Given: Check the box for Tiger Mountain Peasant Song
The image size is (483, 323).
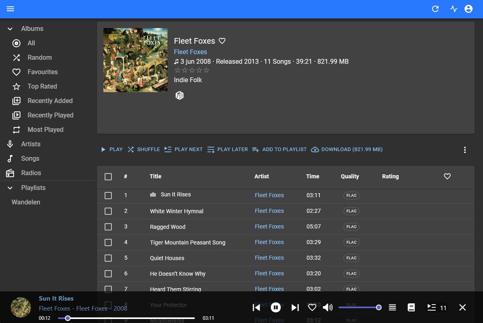Looking at the screenshot, I should (108, 242).
